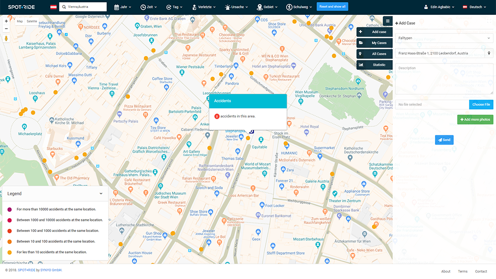496x279 pixels.
Task: Open the Edin Agbabic user menu
Action: 438,7
